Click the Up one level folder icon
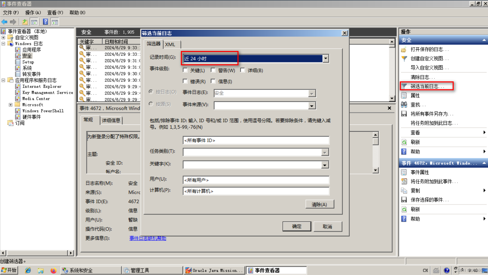 (x=25, y=22)
